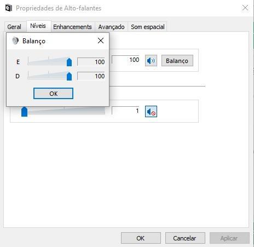Click the E channel value field showing 100
The image size is (254, 247).
[91, 62]
